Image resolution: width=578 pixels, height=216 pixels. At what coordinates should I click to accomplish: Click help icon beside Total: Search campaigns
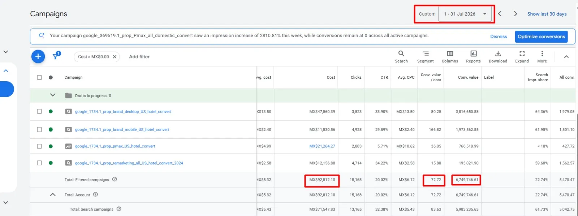tap(119, 209)
